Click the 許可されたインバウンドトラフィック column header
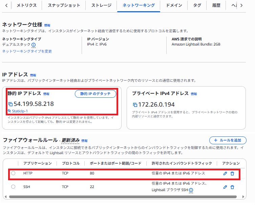 (182, 163)
